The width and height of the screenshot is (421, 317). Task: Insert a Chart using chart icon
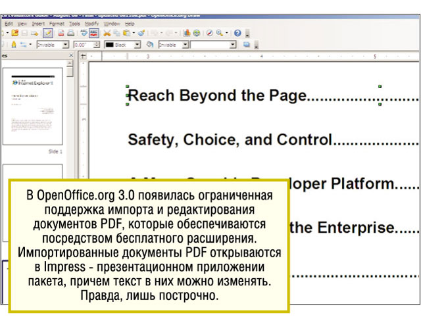[x=187, y=33]
